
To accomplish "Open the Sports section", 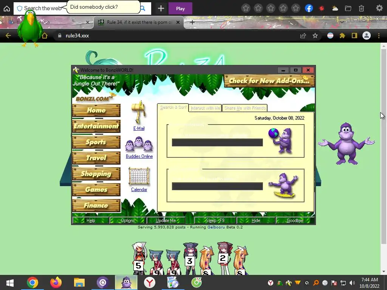I will 96,142.
